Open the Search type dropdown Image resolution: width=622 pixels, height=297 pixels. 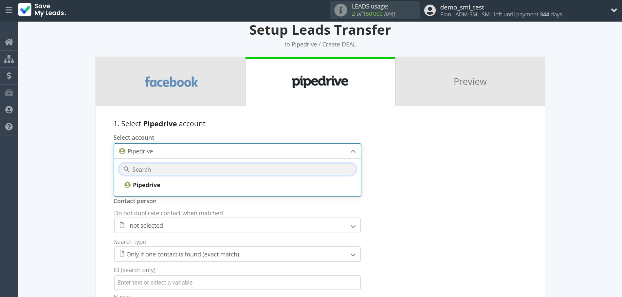point(237,254)
